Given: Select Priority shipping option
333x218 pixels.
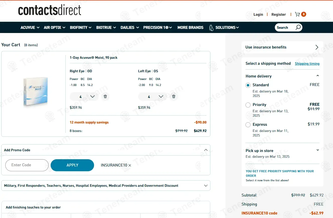Looking at the screenshot, I should (x=248, y=105).
